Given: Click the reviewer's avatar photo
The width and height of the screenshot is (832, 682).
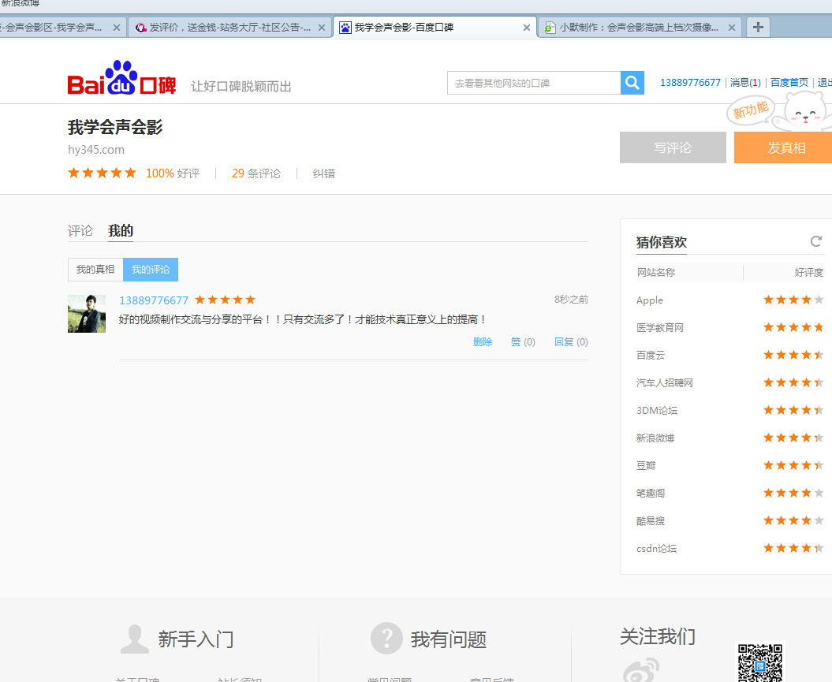Looking at the screenshot, I should (87, 314).
